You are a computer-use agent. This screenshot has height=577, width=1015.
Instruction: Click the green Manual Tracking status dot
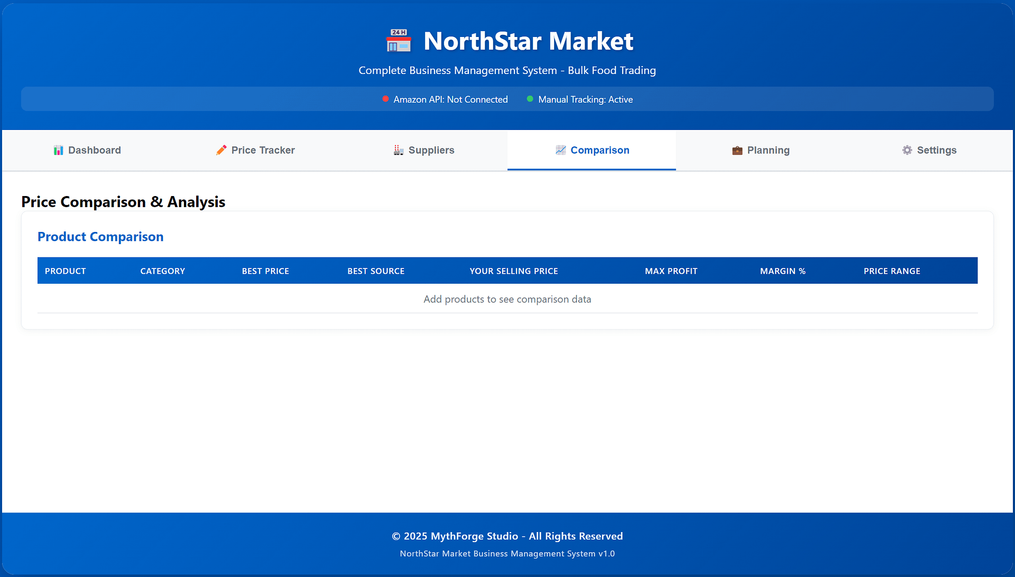[x=530, y=99]
